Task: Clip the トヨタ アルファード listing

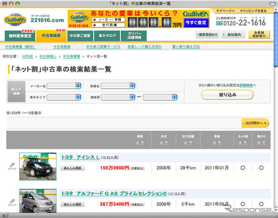Action: click(12, 202)
